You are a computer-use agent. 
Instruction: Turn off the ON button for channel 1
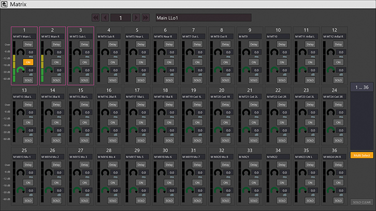coord(29,62)
